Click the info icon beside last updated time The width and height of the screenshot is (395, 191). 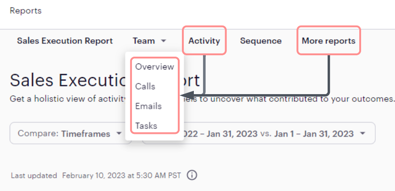192,175
